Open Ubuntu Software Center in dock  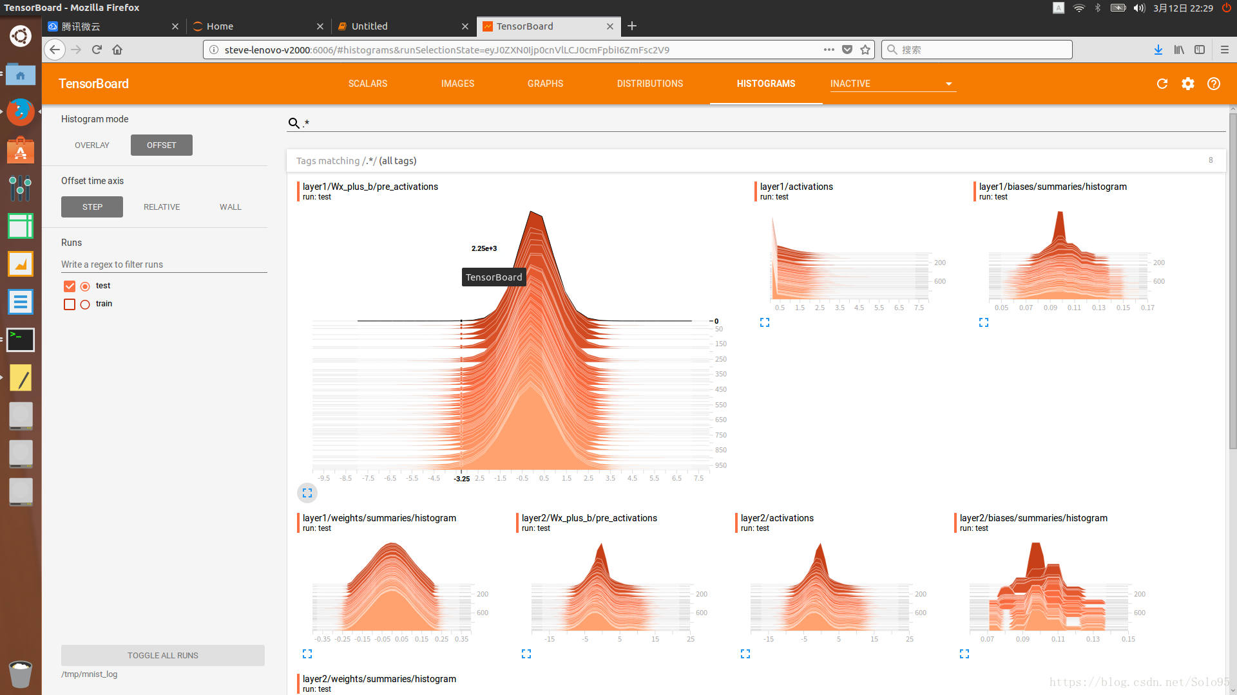coord(21,151)
